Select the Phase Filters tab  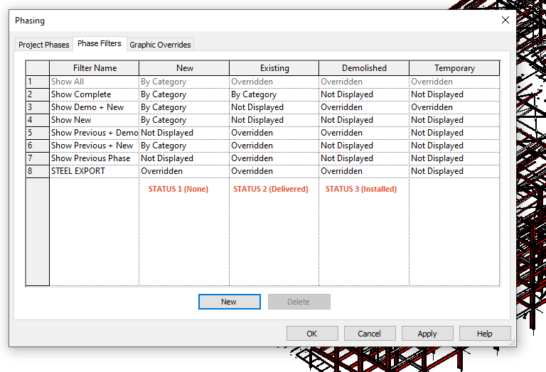[x=100, y=43]
